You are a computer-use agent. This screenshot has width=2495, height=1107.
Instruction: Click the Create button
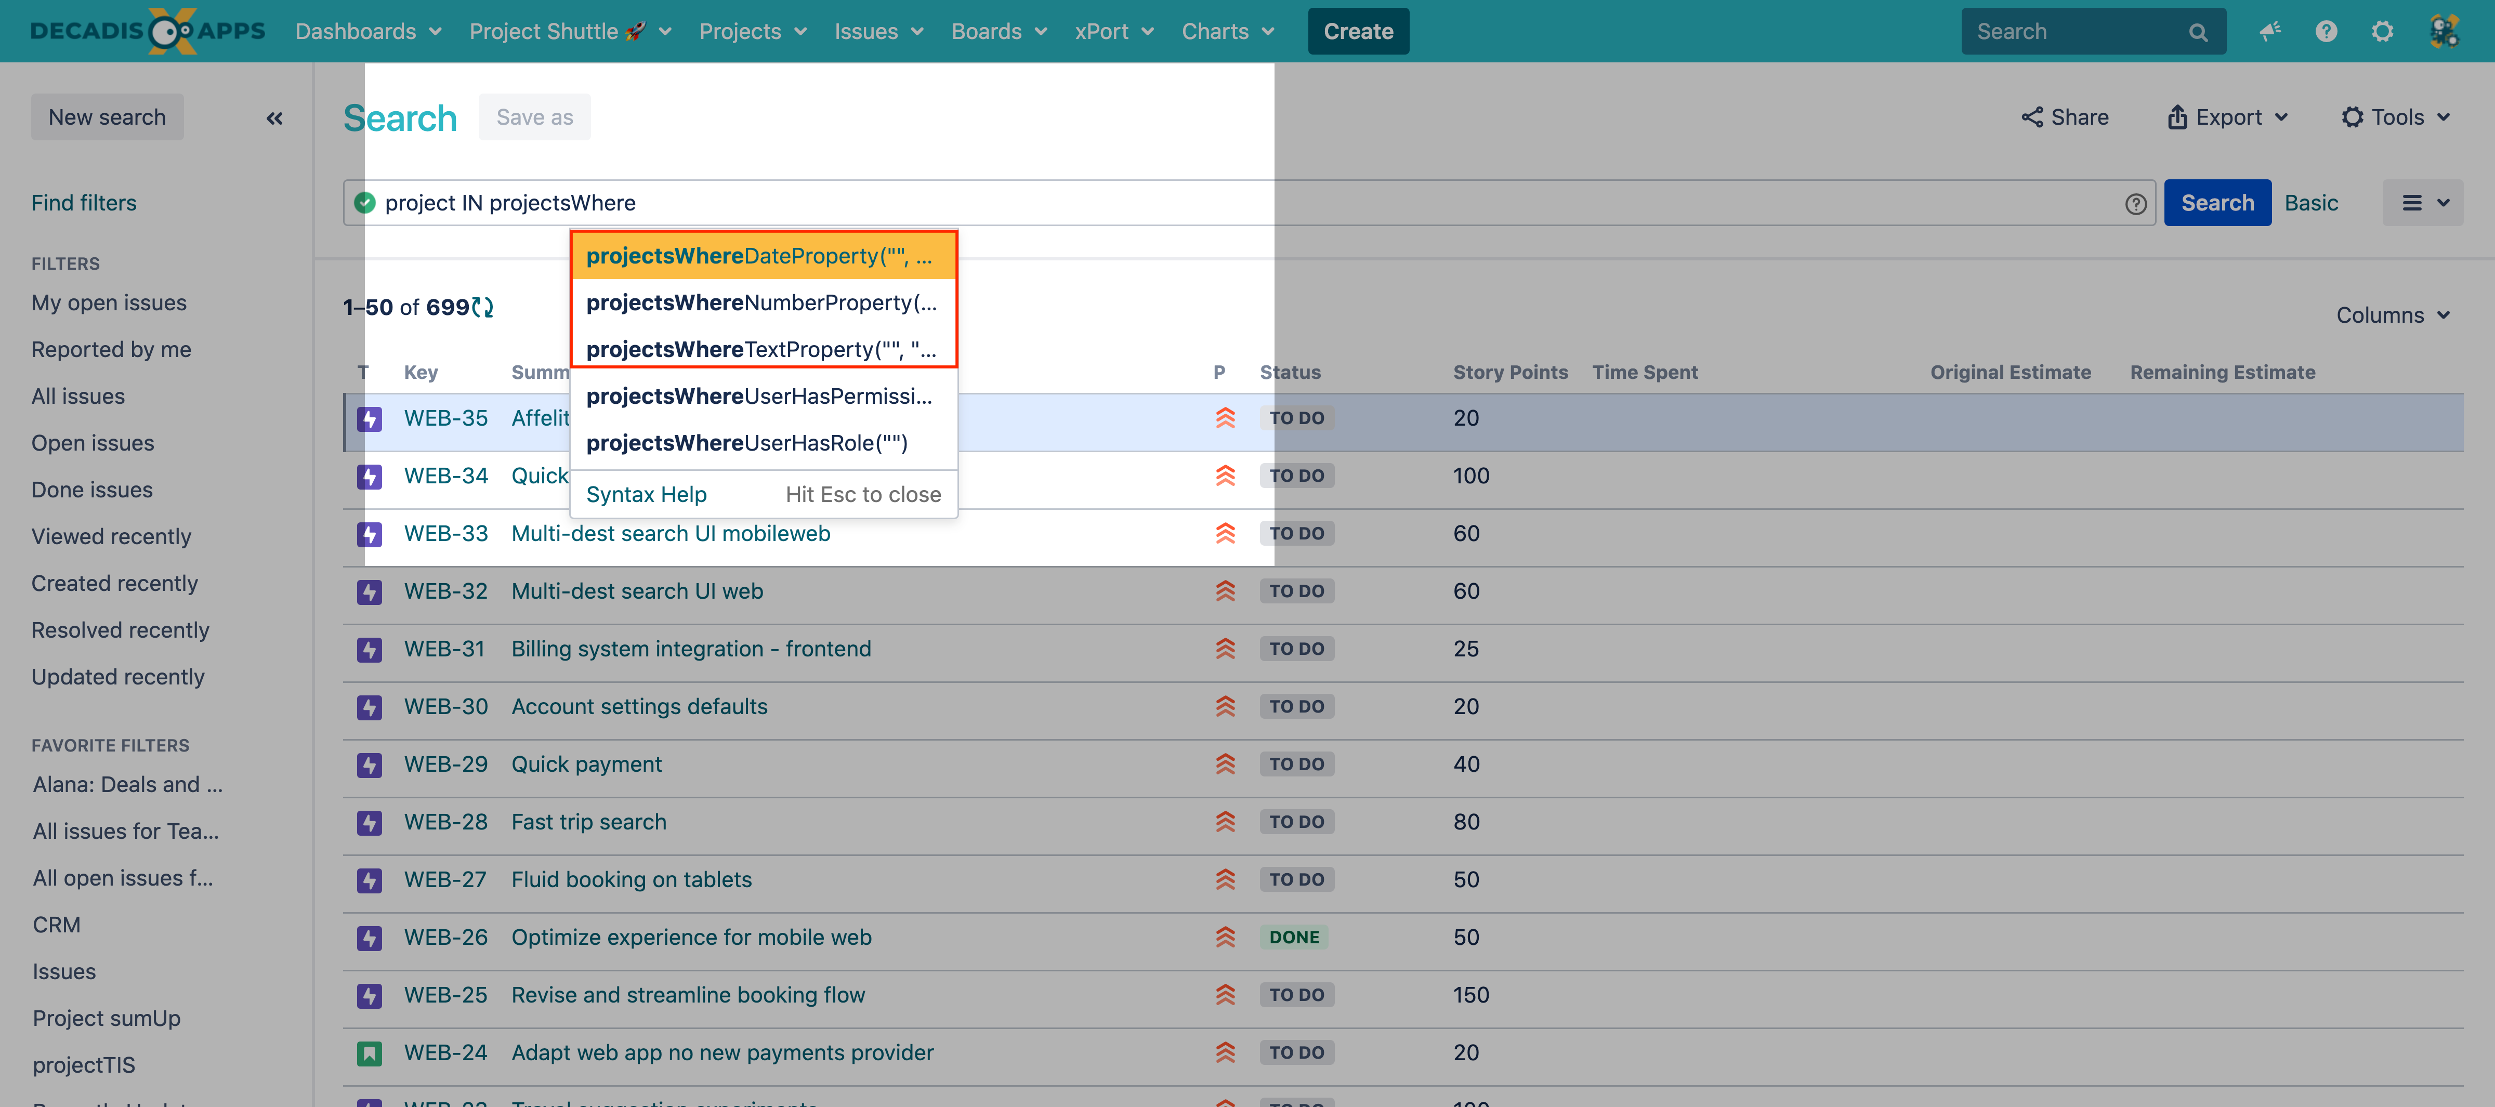click(1358, 31)
